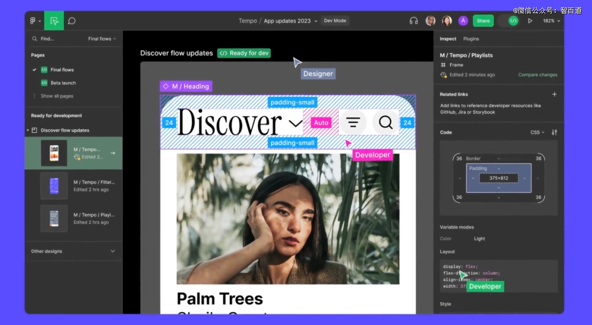The image size is (592, 325).
Task: Click the Beta launch page code icon
Action: click(x=44, y=83)
